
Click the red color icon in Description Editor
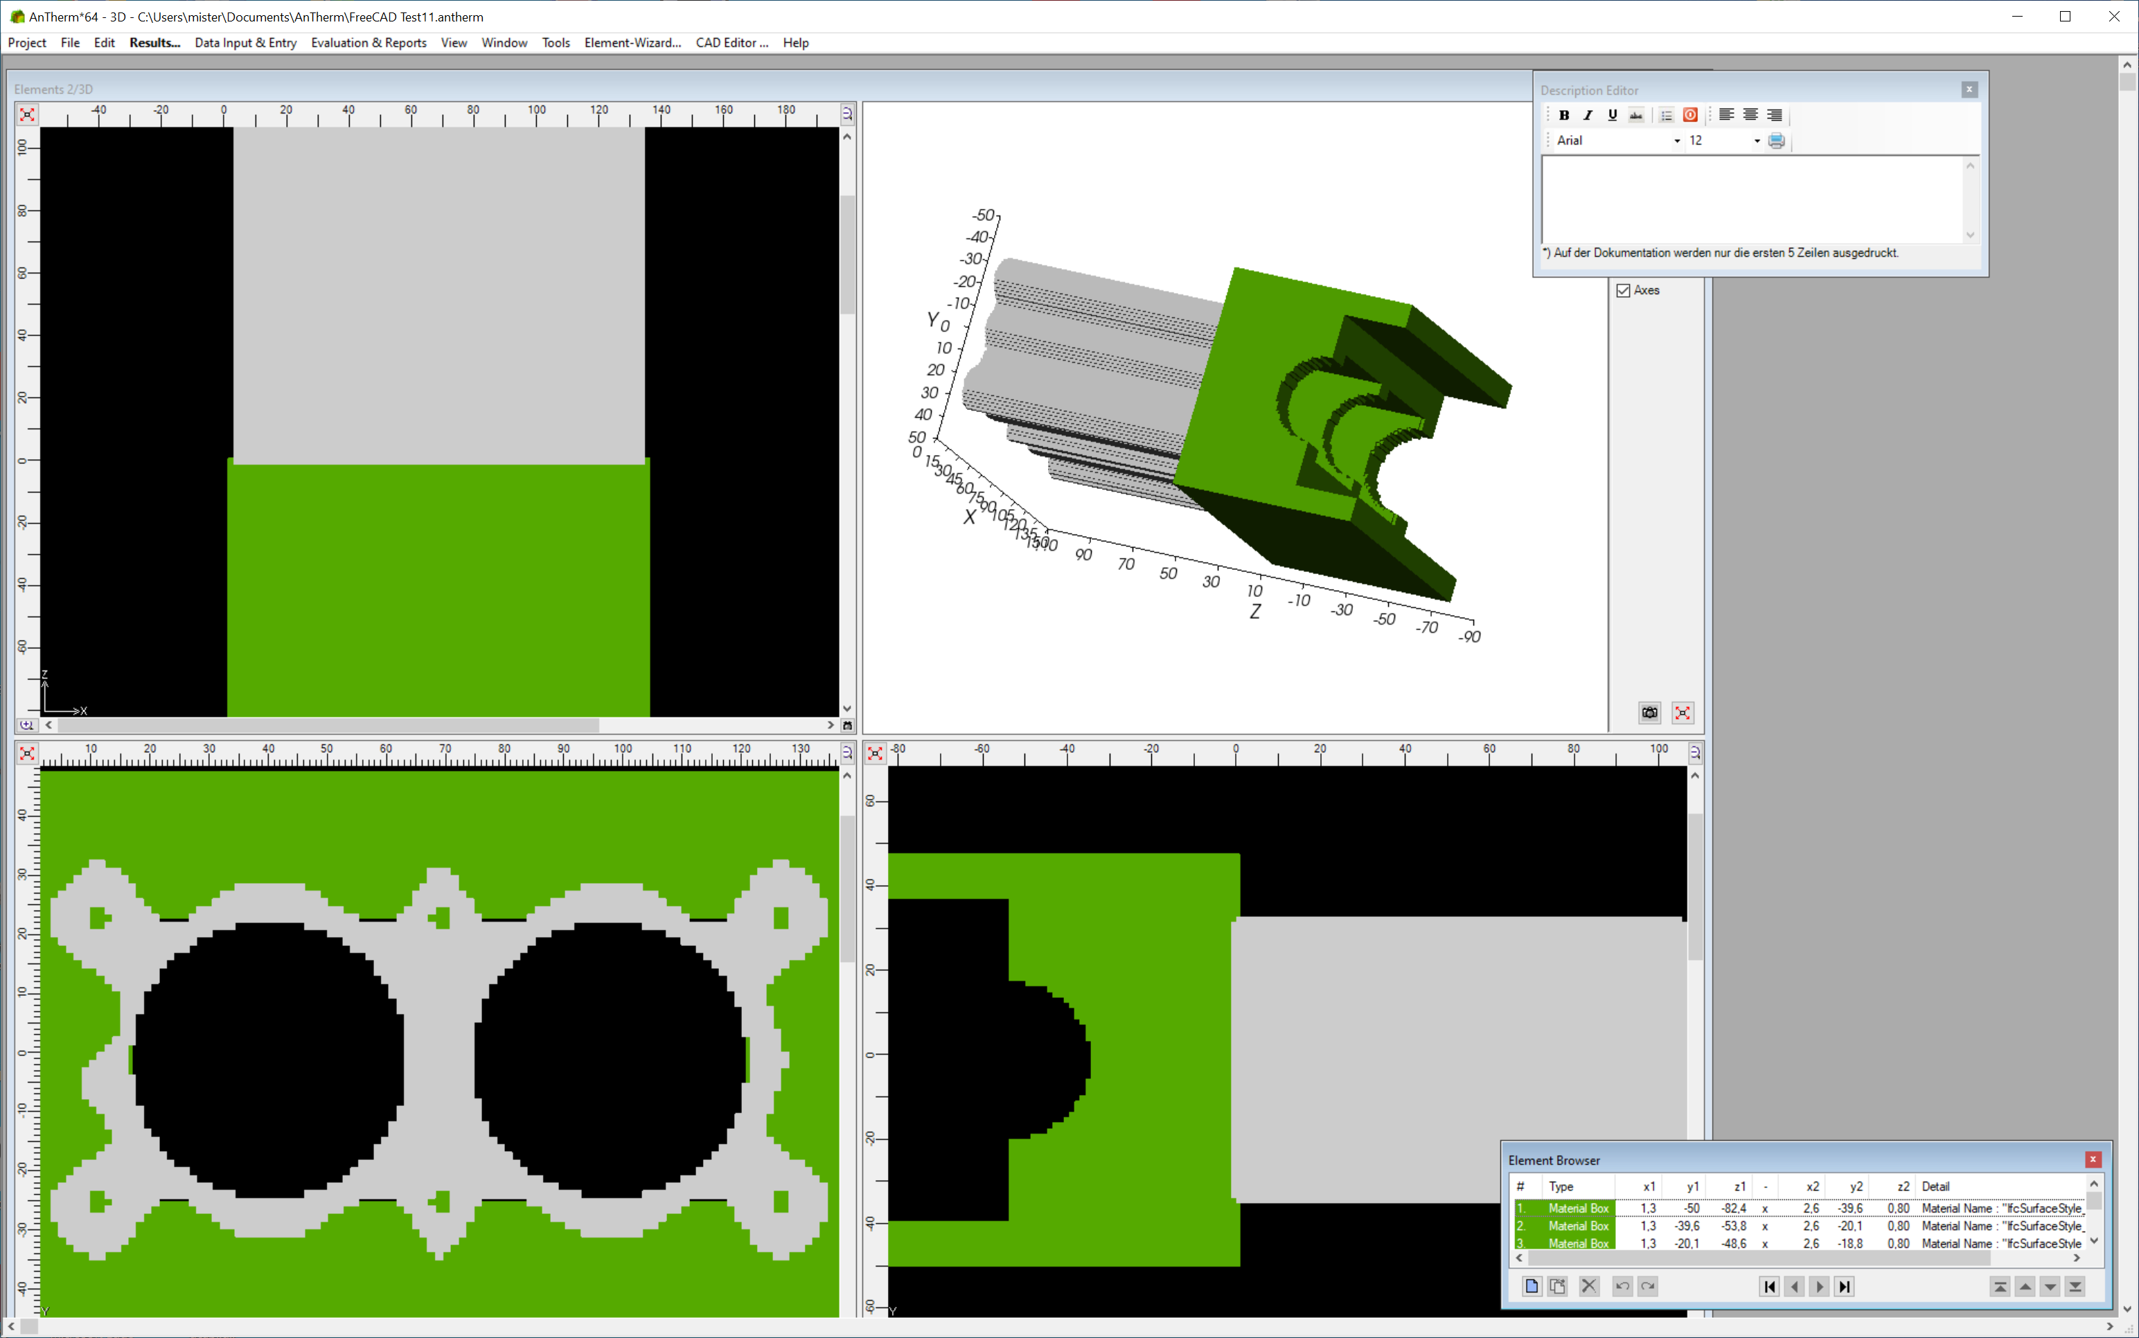(x=1689, y=115)
